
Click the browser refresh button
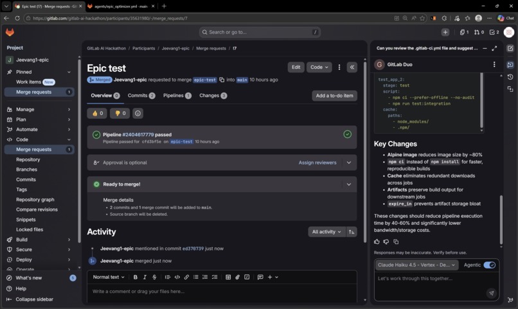[x=17, y=18]
